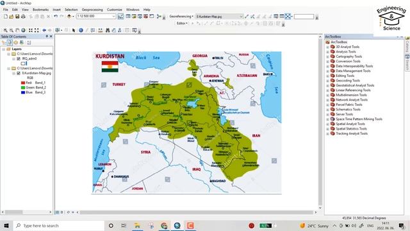Open the Windows Start menu
Image resolution: width=410 pixels, height=231 pixels.
(x=6, y=225)
